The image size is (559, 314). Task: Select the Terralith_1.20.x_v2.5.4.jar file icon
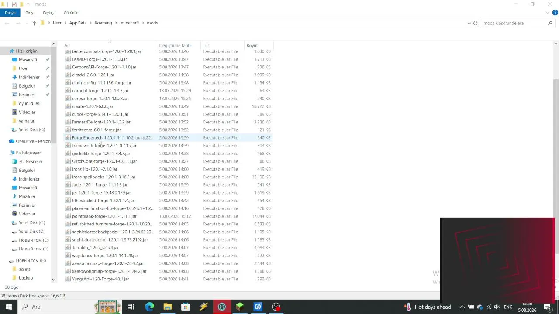click(x=68, y=248)
